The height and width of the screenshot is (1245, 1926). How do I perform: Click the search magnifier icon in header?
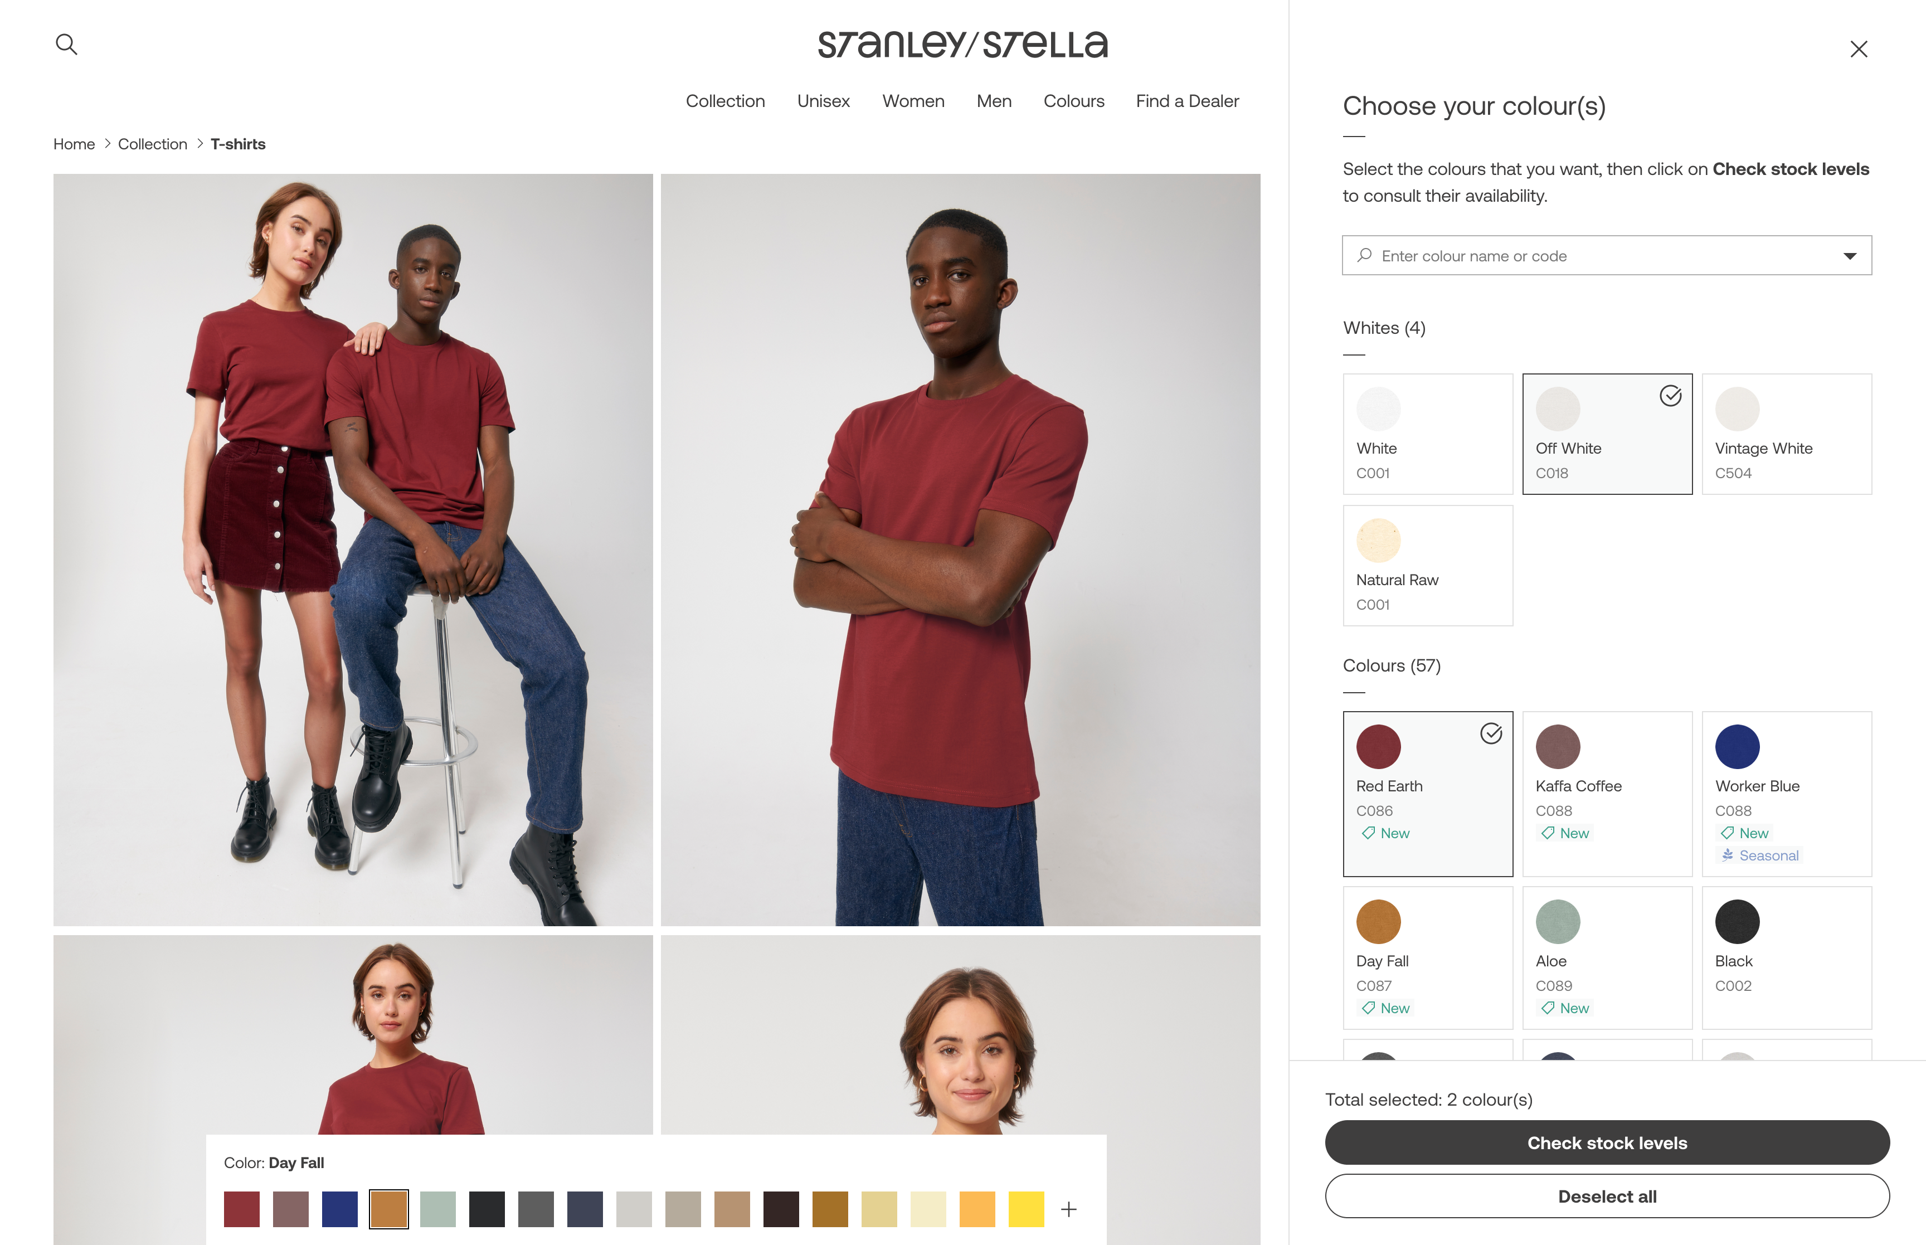coord(66,45)
